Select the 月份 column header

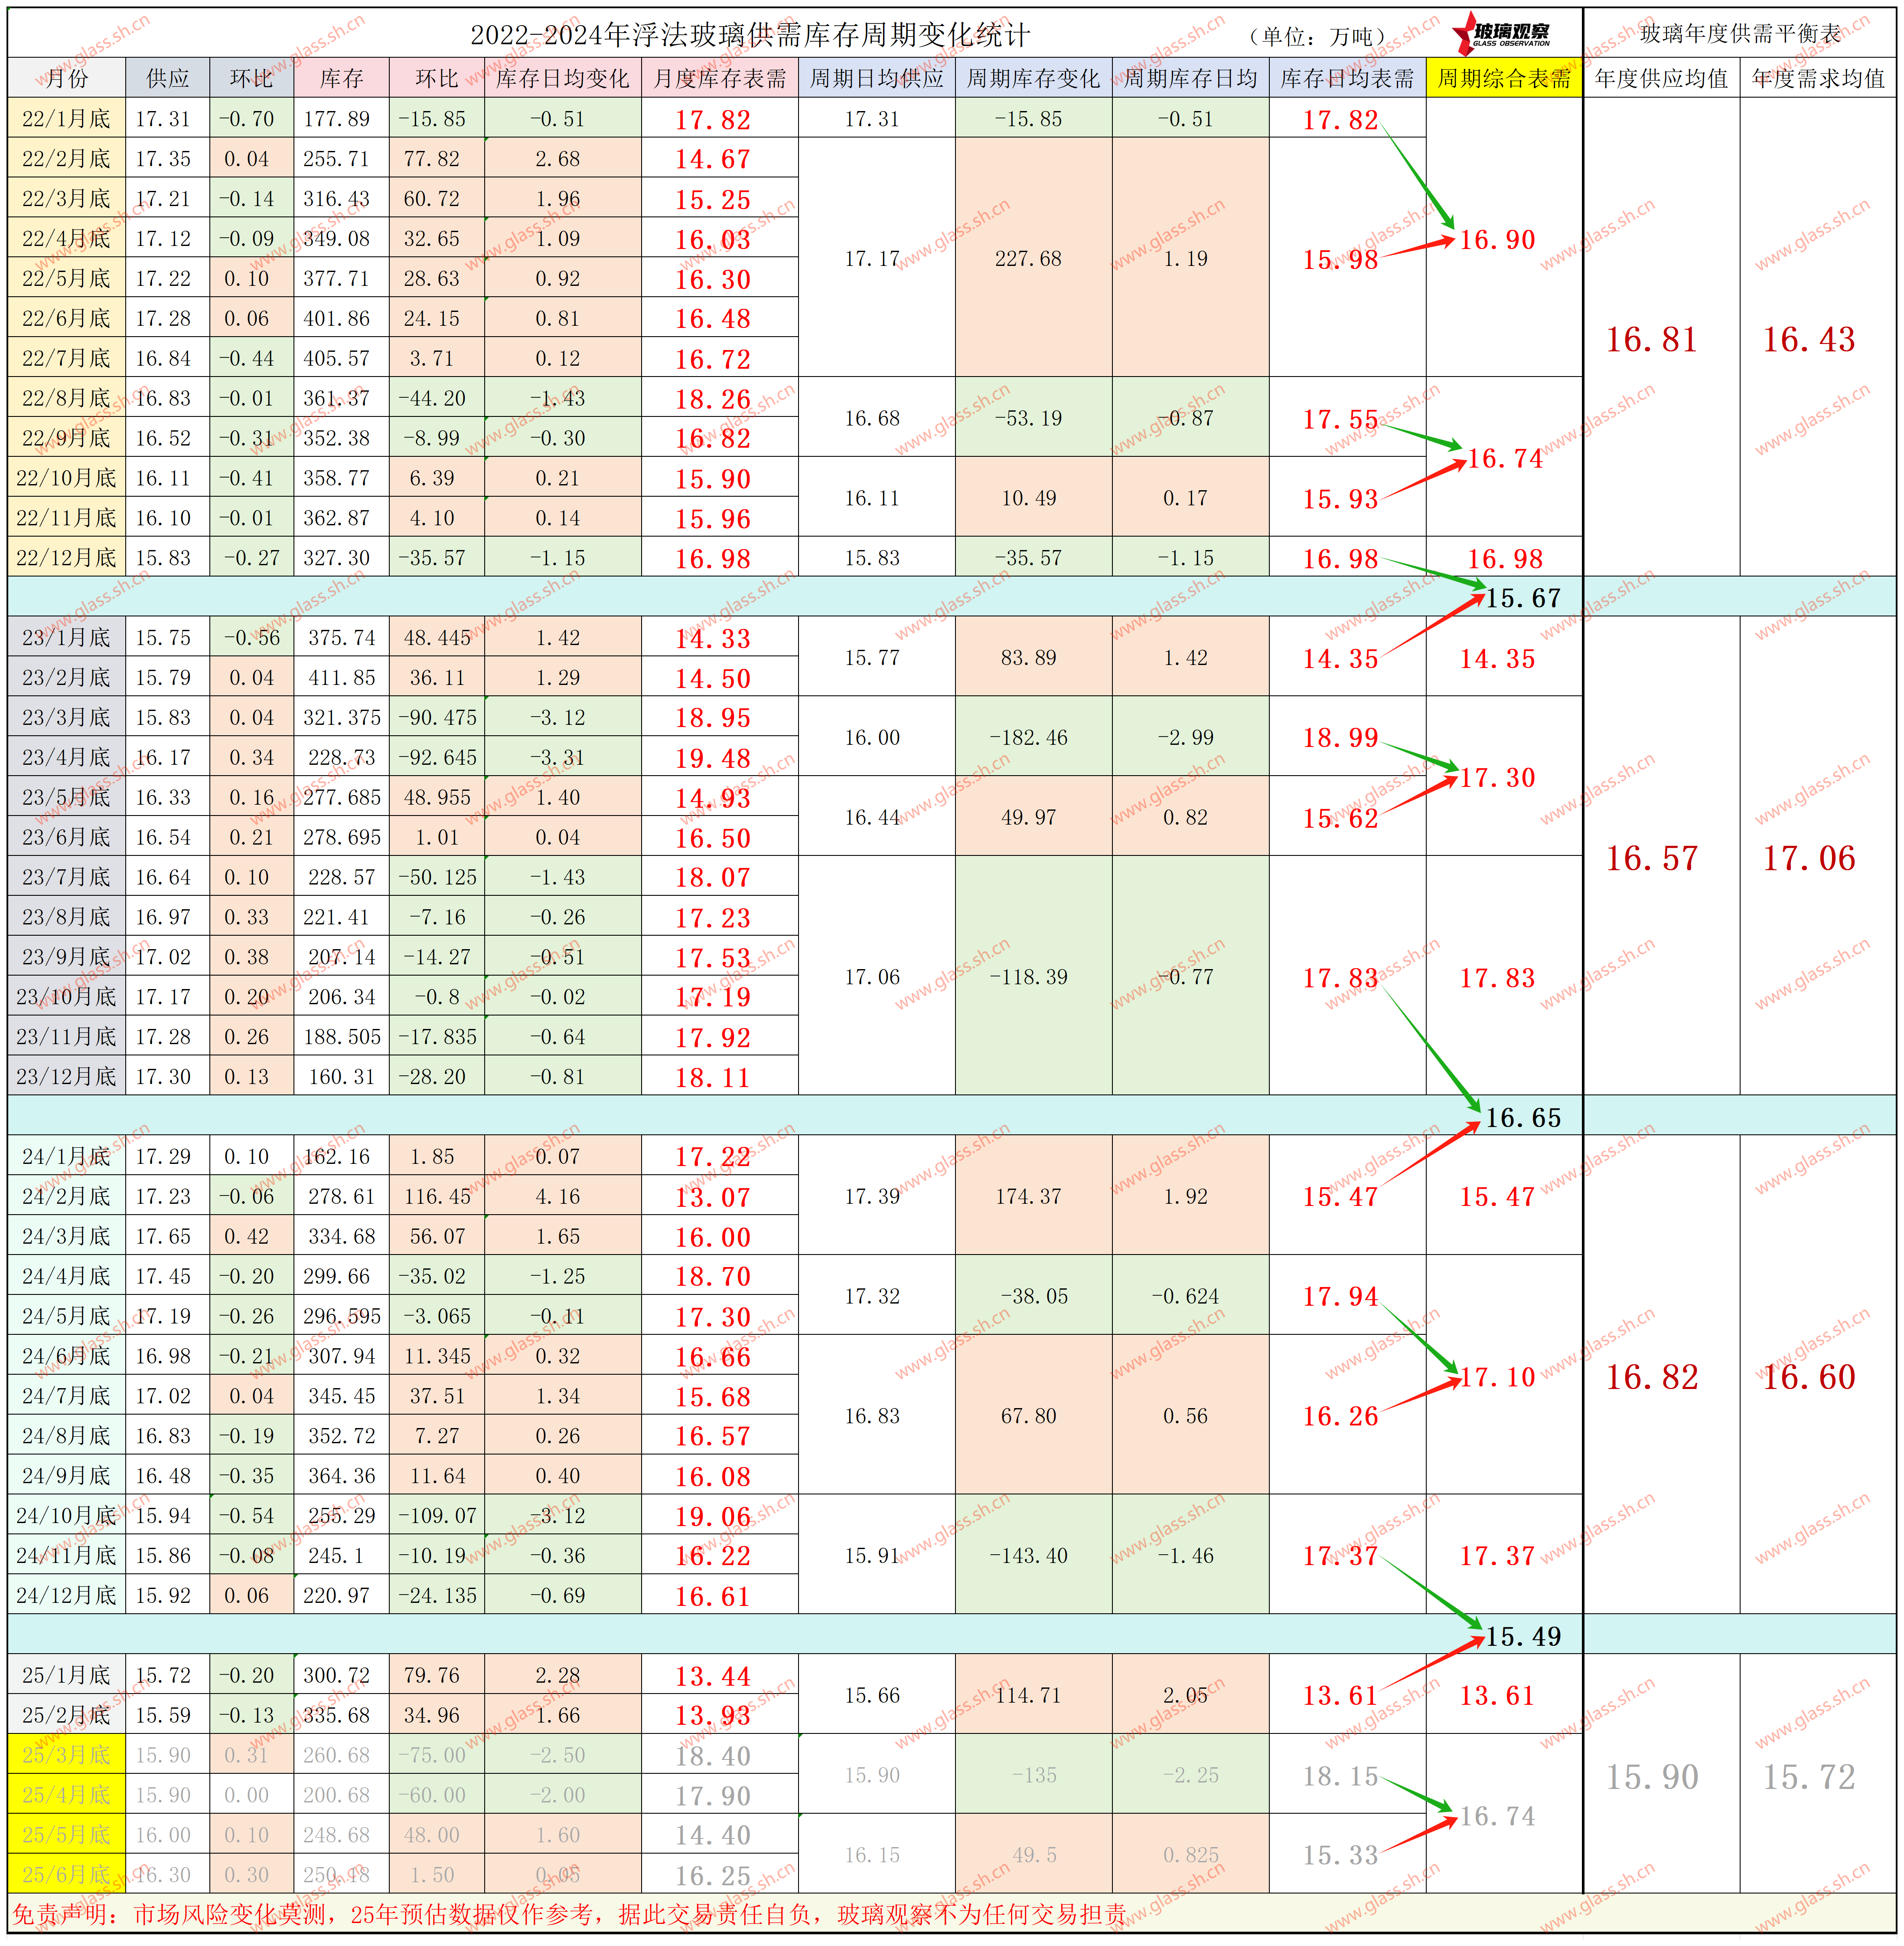(x=67, y=78)
